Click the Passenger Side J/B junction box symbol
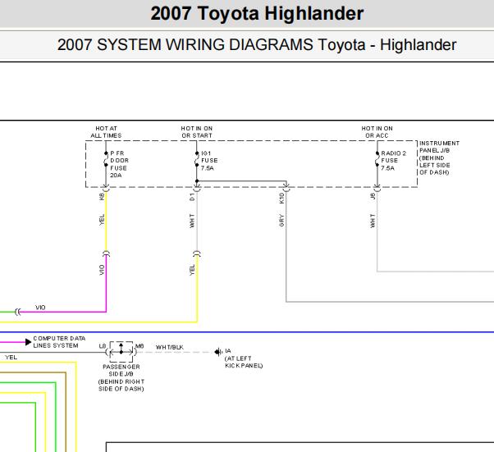The height and width of the screenshot is (452, 494). point(121,352)
